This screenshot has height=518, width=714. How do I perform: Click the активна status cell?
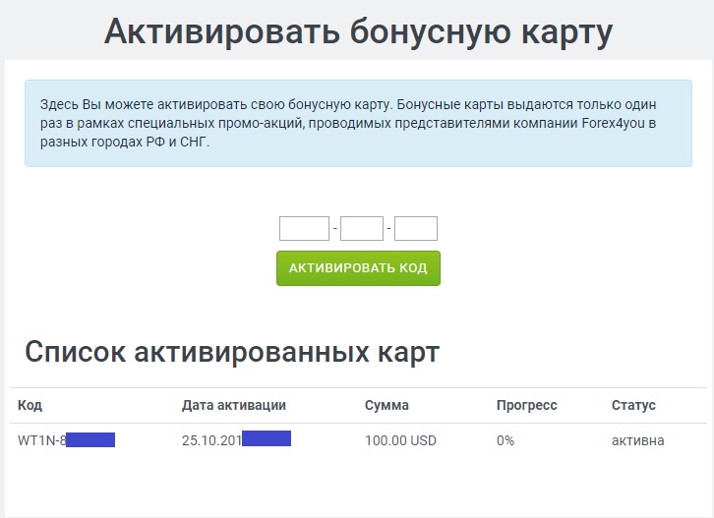[x=637, y=440]
